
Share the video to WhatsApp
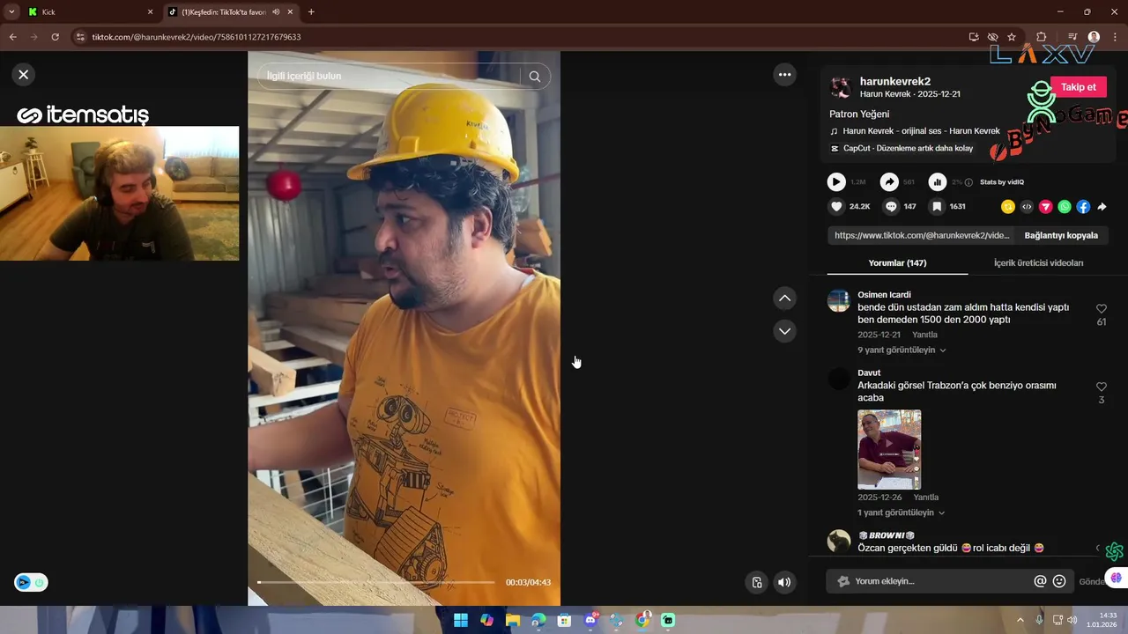click(x=1065, y=207)
